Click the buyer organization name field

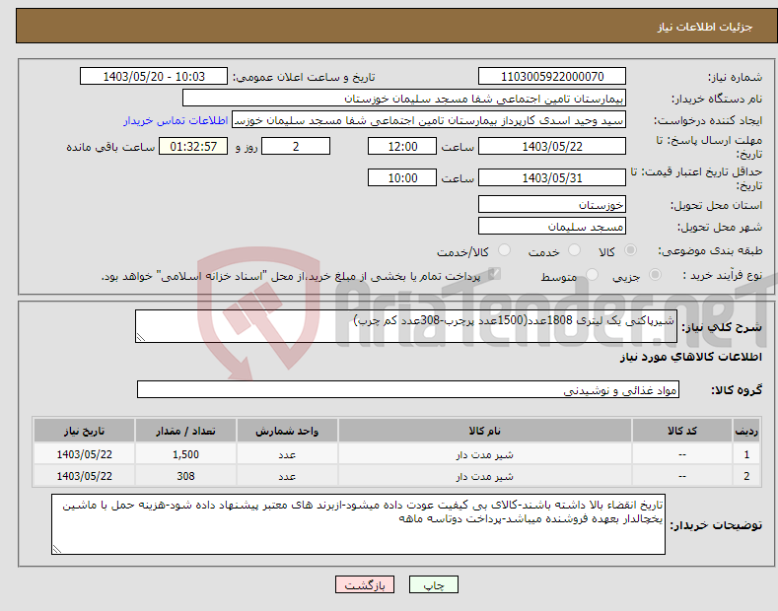coord(404,99)
